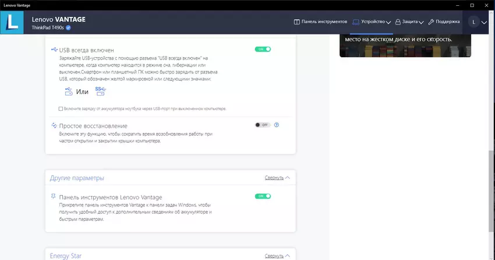Check the battery USB charging checkbox
495x260 pixels.
(61, 108)
